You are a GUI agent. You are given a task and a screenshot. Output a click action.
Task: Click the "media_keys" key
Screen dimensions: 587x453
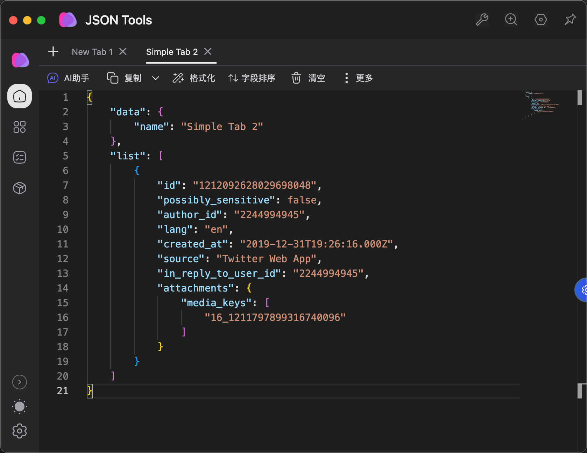216,303
